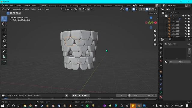This screenshot has width=192, height=108.
Task: Click the outliner search field
Action: pos(181,9)
